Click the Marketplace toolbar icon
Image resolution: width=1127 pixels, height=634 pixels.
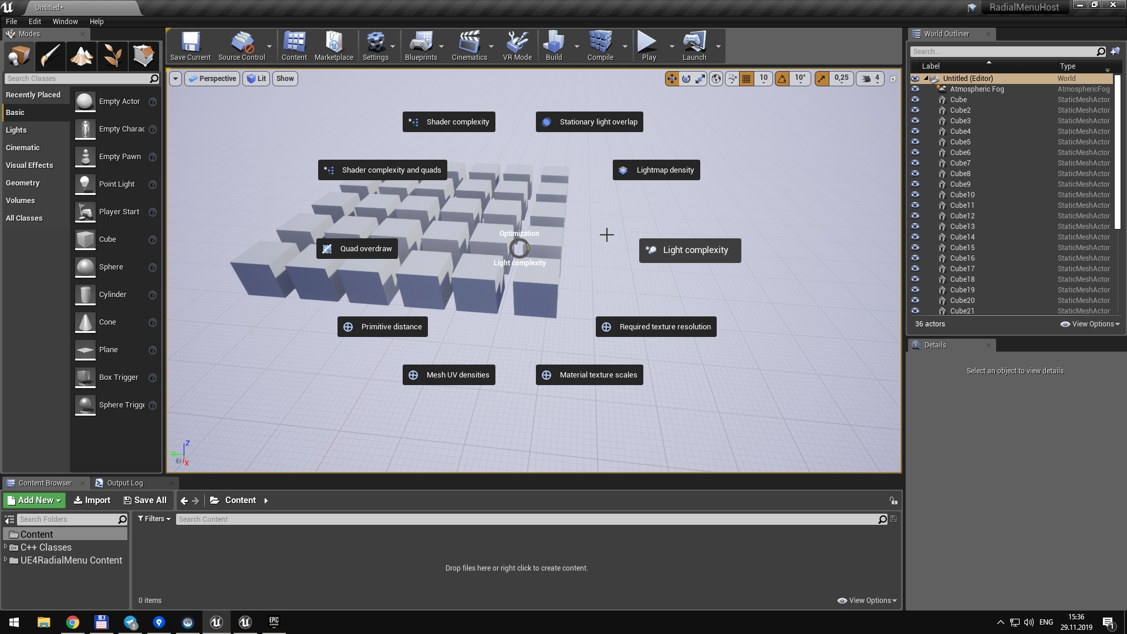(x=333, y=46)
